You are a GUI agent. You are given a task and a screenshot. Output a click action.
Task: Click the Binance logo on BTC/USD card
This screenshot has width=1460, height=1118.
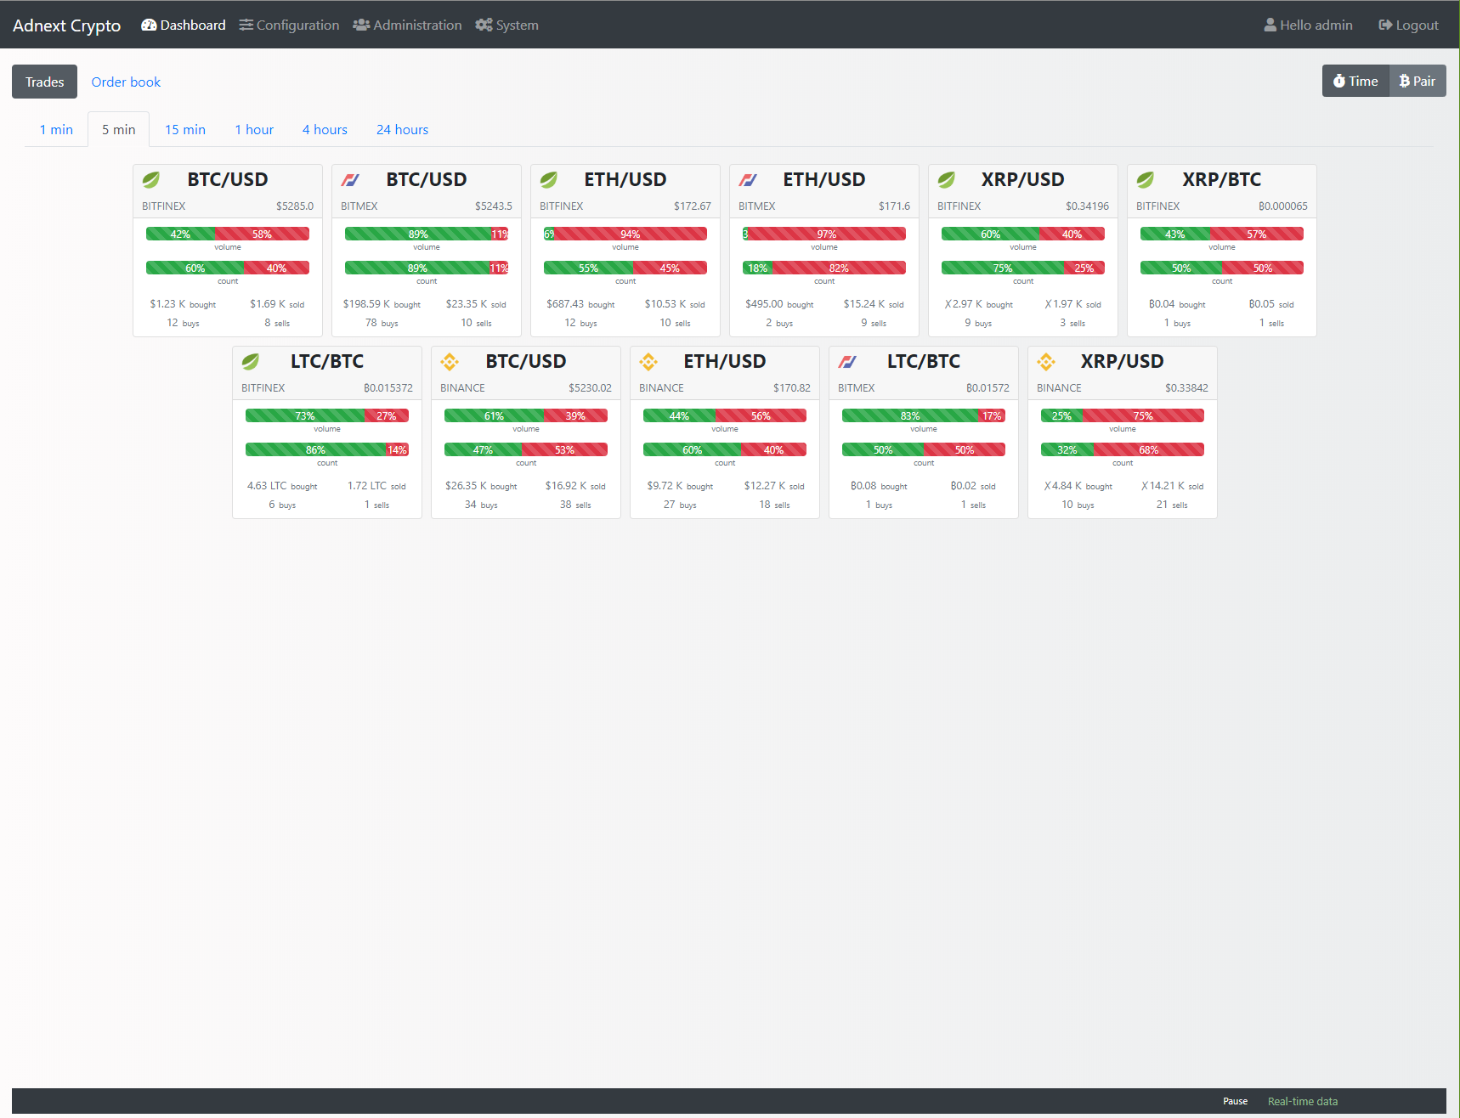450,362
